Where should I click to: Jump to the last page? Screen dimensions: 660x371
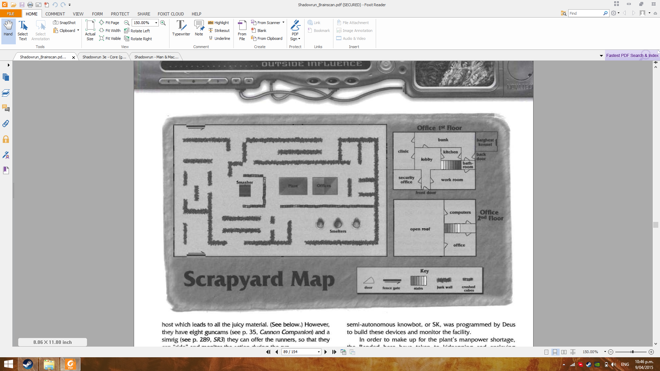click(334, 352)
